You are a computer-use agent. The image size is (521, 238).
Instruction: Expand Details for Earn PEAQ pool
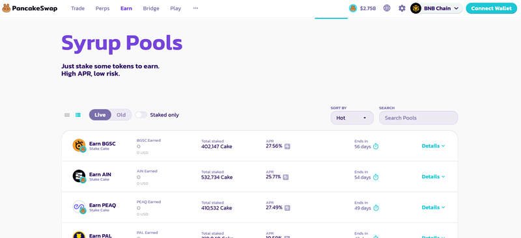[433, 207]
